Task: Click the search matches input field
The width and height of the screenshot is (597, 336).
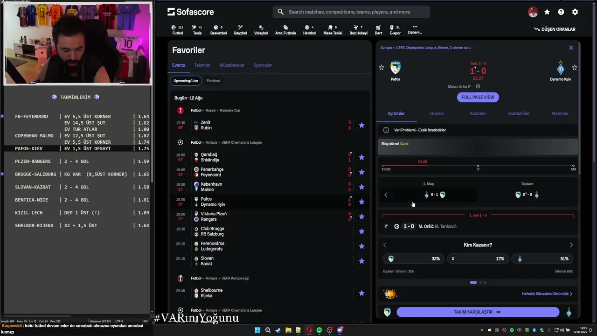Action: tap(351, 12)
